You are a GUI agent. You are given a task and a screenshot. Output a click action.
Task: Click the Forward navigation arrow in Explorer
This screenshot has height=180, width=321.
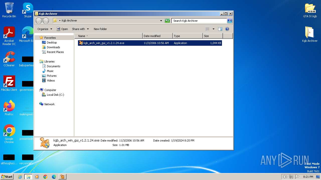coord(46,21)
